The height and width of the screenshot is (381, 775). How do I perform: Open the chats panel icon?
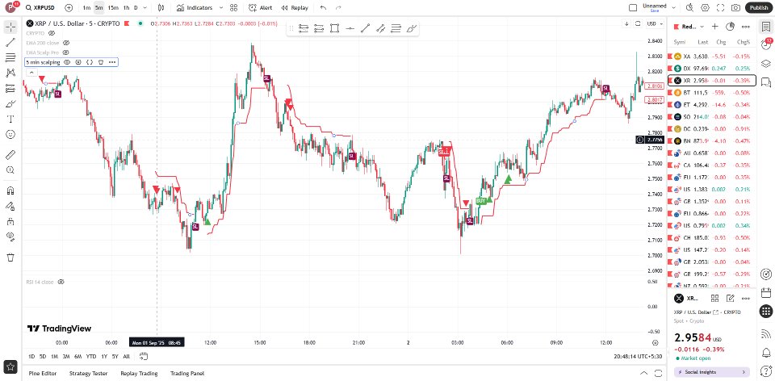[766, 82]
